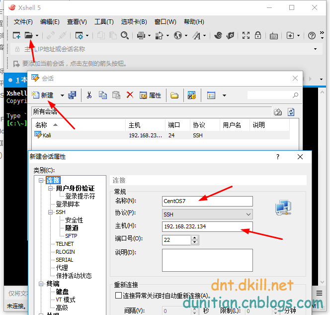The height and width of the screenshot is (315, 330).
Task: Open the view mode dropdown arrow in Sessions dialog
Action: (x=224, y=96)
